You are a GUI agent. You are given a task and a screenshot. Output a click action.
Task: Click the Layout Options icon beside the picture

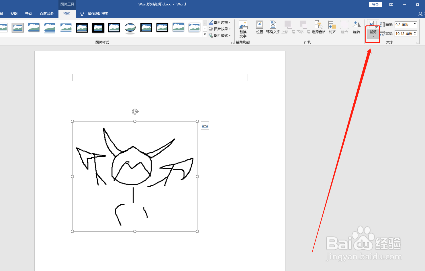[x=205, y=125]
